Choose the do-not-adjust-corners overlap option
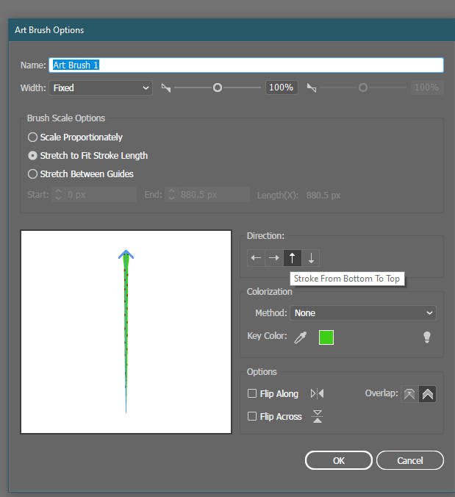Screen dimensions: 455x497 409,394
